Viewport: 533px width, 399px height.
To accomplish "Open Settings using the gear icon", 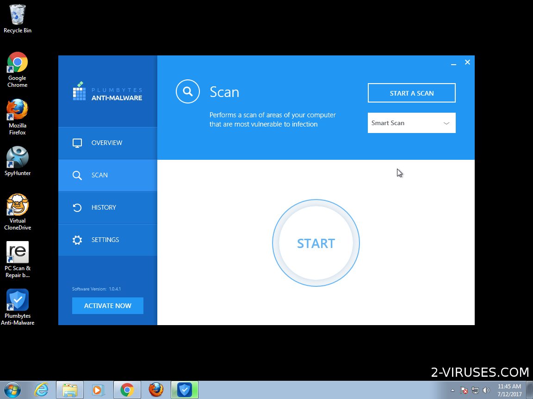I will (77, 240).
